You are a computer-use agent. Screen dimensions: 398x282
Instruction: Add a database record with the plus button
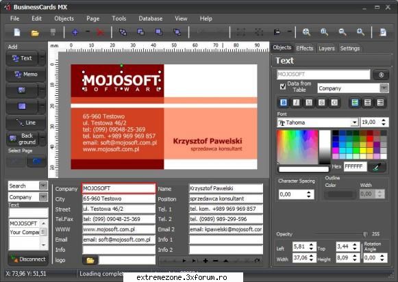[206, 261]
